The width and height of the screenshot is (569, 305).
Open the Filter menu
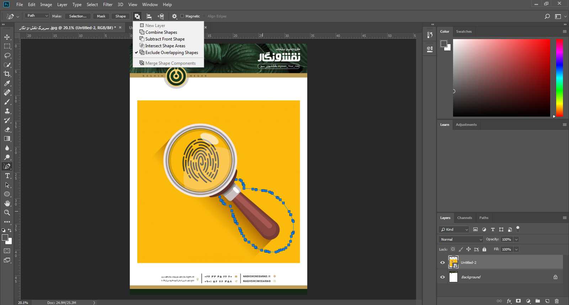[108, 5]
